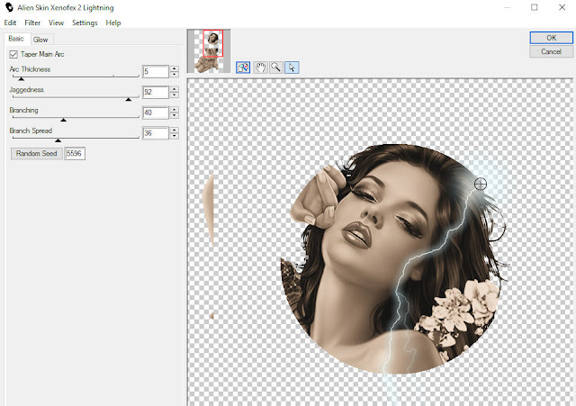Click the Branching value field
576x406 pixels.
click(156, 113)
